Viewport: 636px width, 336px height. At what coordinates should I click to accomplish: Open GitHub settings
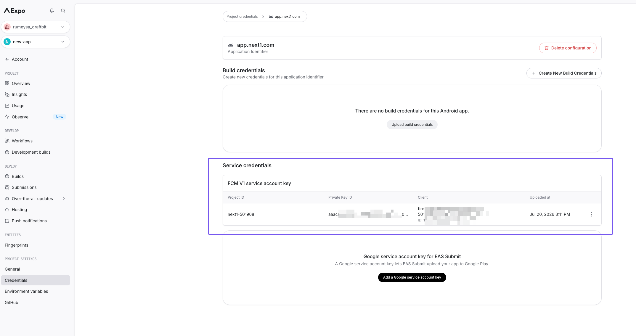coord(12,303)
